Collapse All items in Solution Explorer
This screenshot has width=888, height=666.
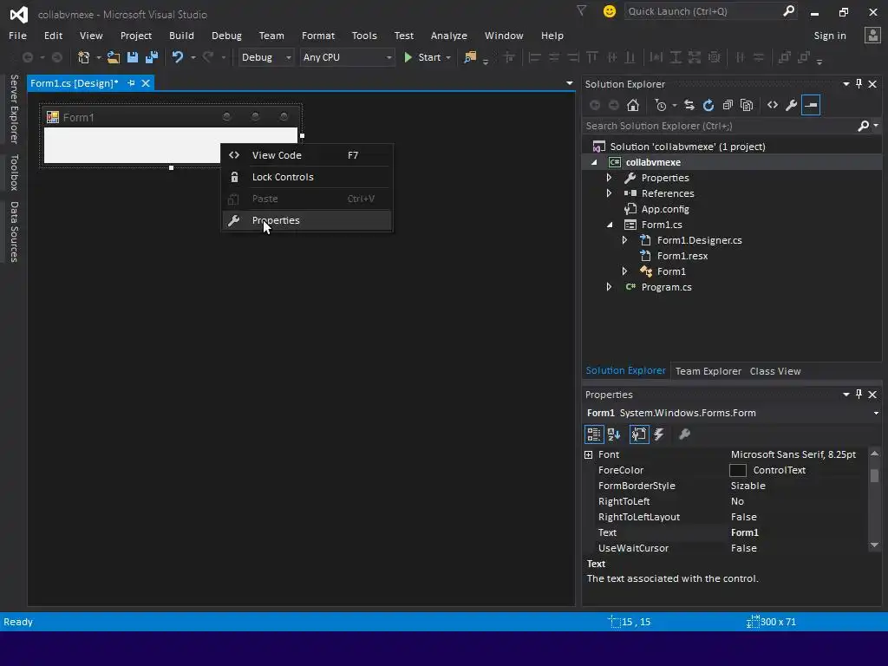(x=728, y=105)
